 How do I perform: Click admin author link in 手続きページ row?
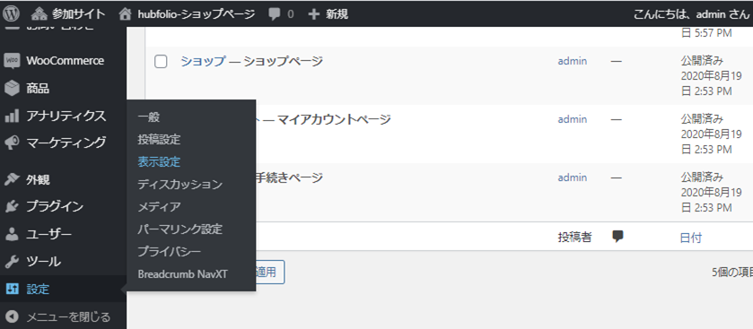572,177
